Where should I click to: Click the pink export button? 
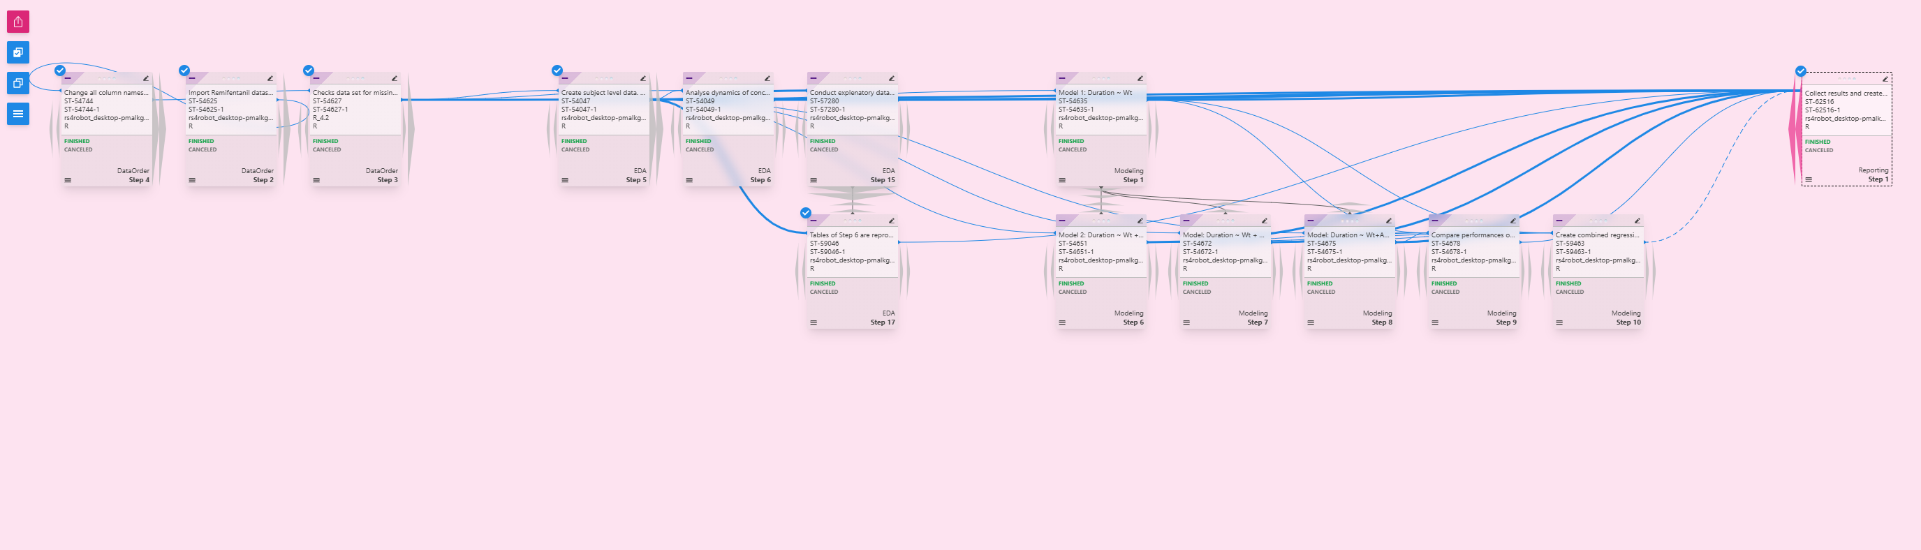pos(18,22)
